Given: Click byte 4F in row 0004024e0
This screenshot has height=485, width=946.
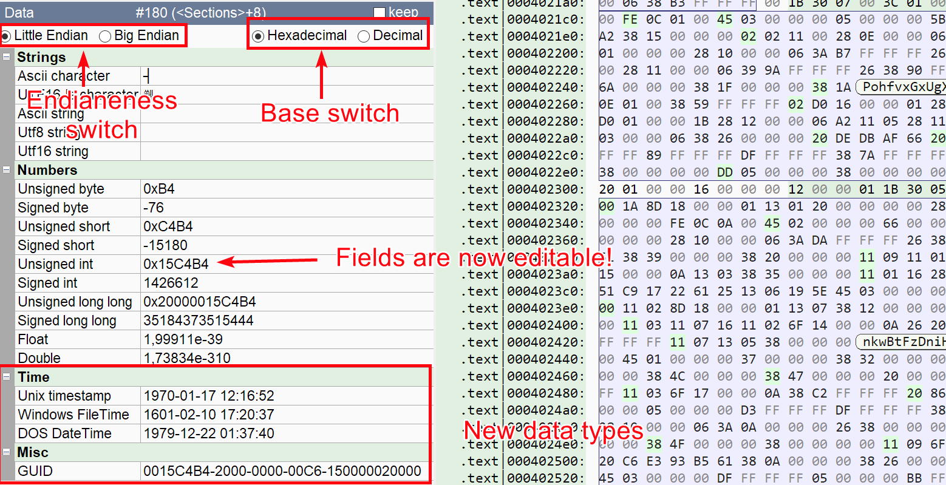Looking at the screenshot, I should click(x=678, y=444).
